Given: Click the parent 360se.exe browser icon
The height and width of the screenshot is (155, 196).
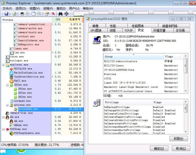Looking at the screenshot, I should 12,85.
